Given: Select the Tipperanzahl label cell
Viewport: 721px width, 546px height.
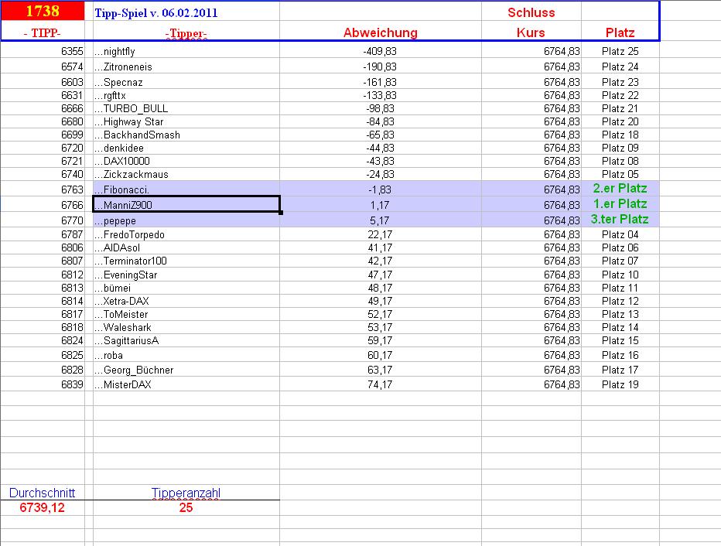Looking at the screenshot, I should 186,493.
